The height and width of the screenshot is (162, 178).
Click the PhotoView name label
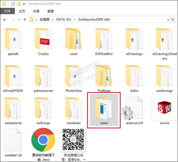(x=74, y=90)
